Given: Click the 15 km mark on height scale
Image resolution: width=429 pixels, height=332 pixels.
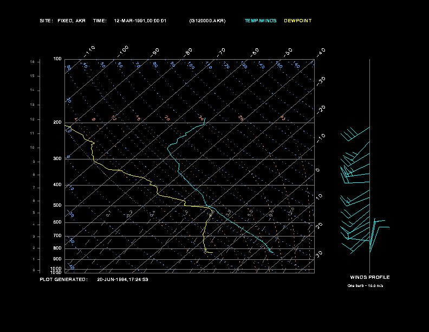Looking at the screenshot, I should click(32, 76).
